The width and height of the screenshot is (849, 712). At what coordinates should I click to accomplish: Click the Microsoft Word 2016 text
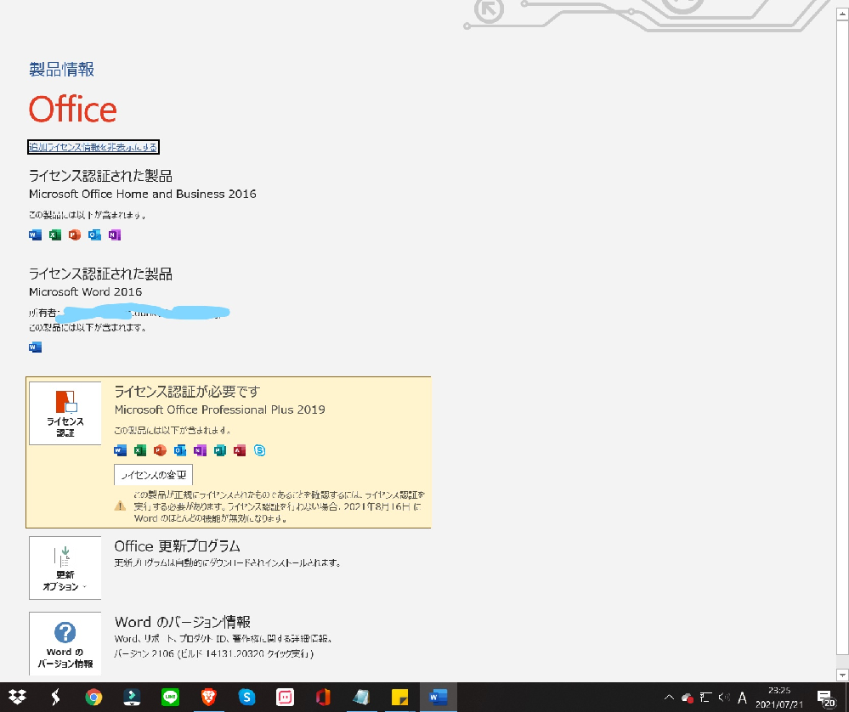click(x=86, y=291)
